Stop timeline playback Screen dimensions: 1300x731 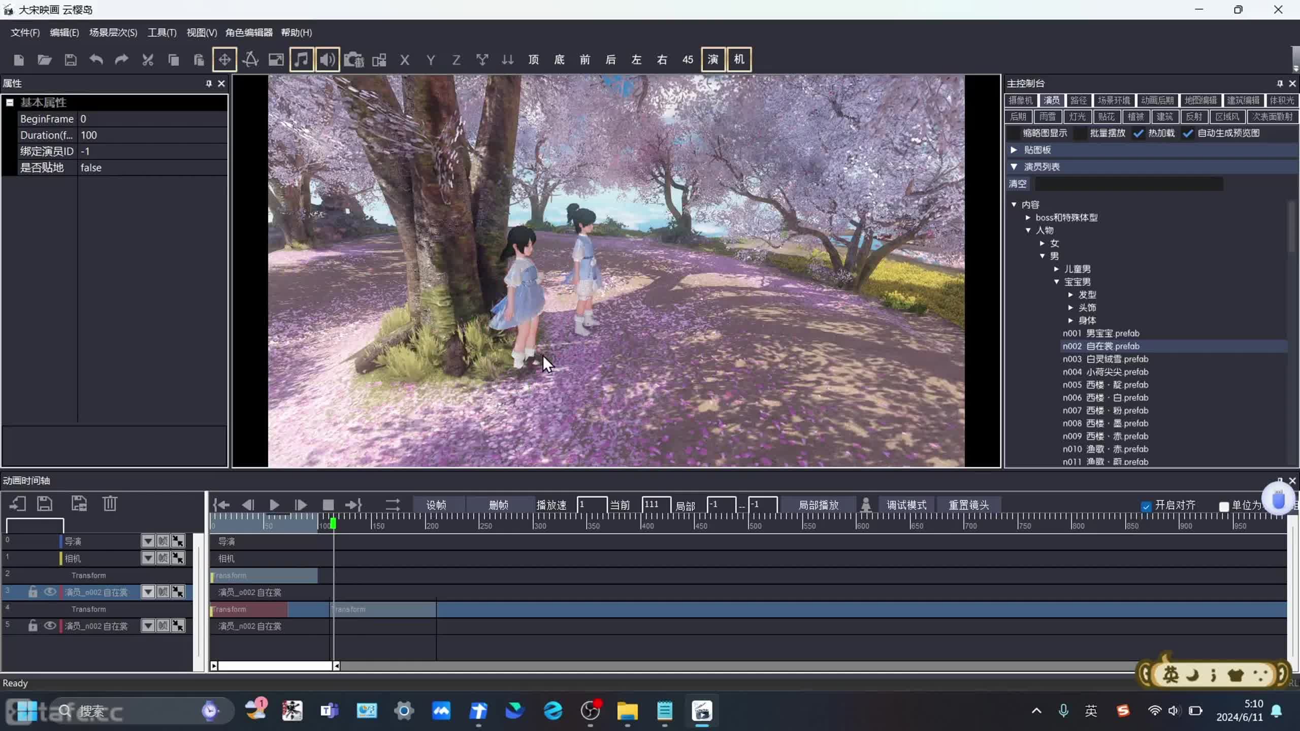pyautogui.click(x=328, y=505)
